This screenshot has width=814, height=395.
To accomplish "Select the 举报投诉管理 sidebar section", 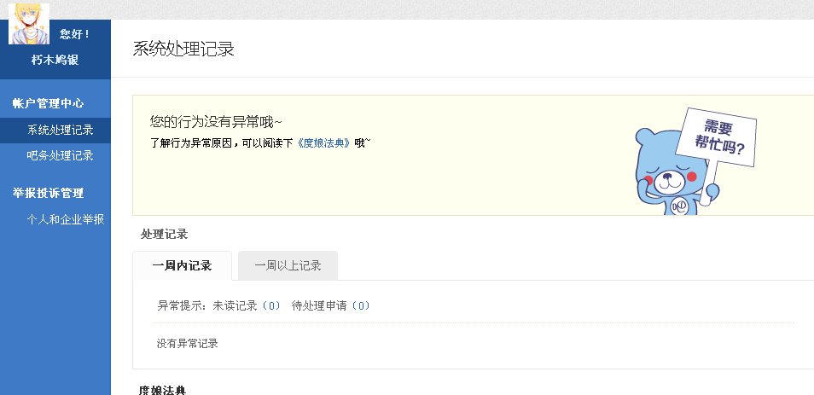I will pos(48,193).
